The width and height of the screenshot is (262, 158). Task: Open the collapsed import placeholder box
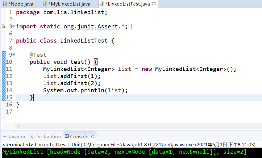(x=130, y=27)
